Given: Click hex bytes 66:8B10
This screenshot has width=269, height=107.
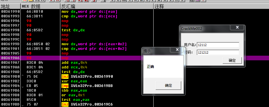Looking at the screenshot, I should click(x=35, y=12).
